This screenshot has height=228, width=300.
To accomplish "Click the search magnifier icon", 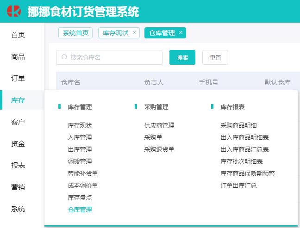I will (x=64, y=57).
